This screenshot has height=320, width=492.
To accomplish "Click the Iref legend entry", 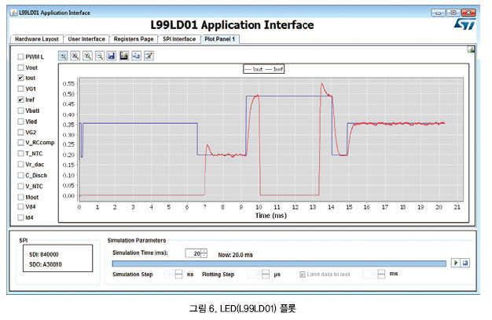I will click(x=274, y=69).
